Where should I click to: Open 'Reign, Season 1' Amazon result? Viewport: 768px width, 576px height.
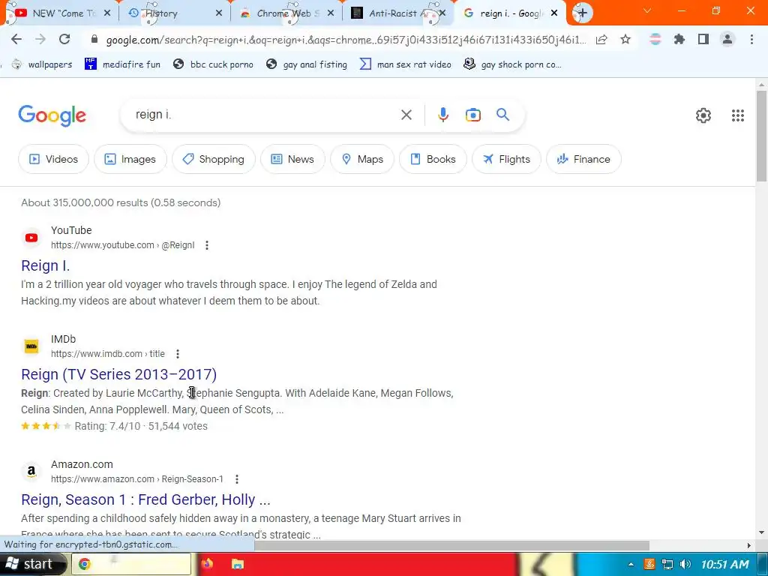tap(145, 499)
